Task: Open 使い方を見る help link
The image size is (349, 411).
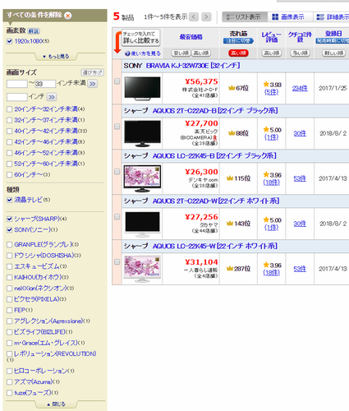Action: (x=143, y=53)
